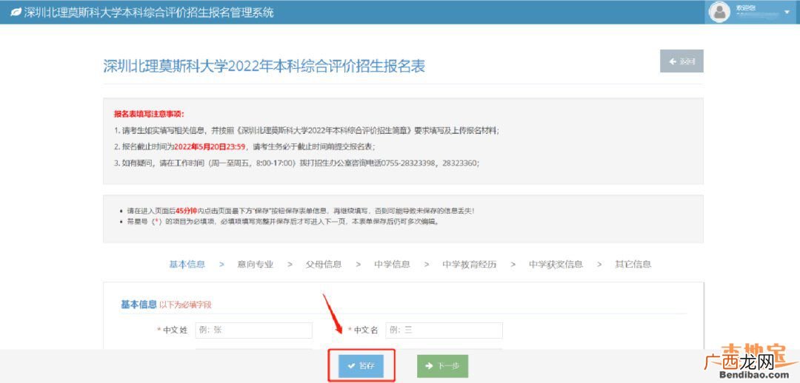Focus the 中文名 input field
Viewport: 800px width, 383px height.
point(444,330)
